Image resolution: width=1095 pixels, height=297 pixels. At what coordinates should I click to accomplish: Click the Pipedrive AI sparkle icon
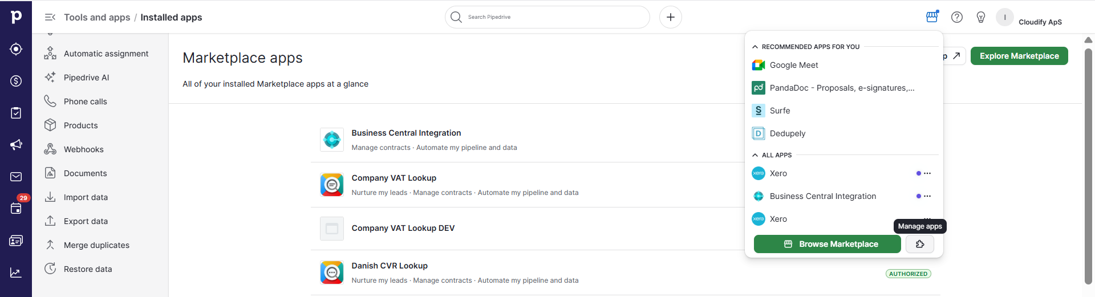click(x=50, y=77)
